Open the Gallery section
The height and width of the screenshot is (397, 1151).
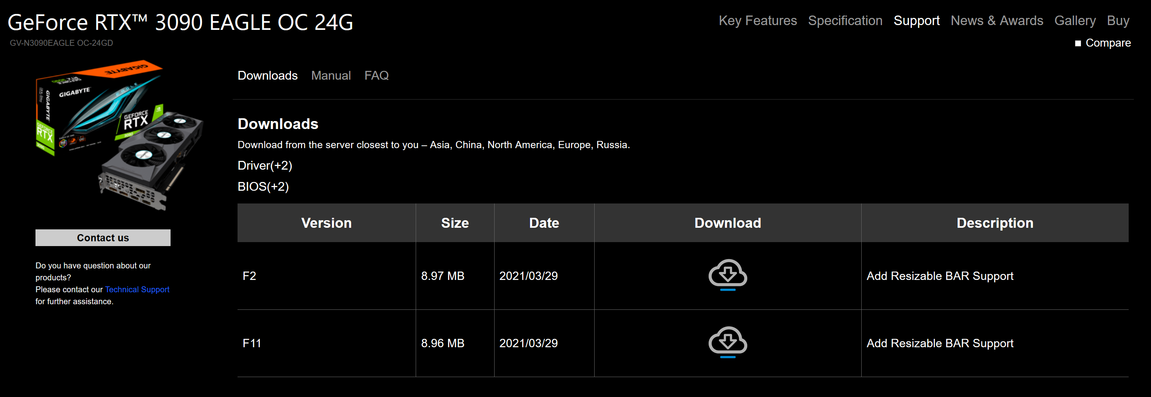pos(1074,21)
